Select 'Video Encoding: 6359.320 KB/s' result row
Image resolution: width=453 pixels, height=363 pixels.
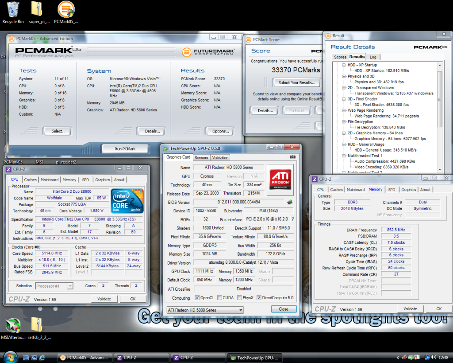tap(381, 167)
